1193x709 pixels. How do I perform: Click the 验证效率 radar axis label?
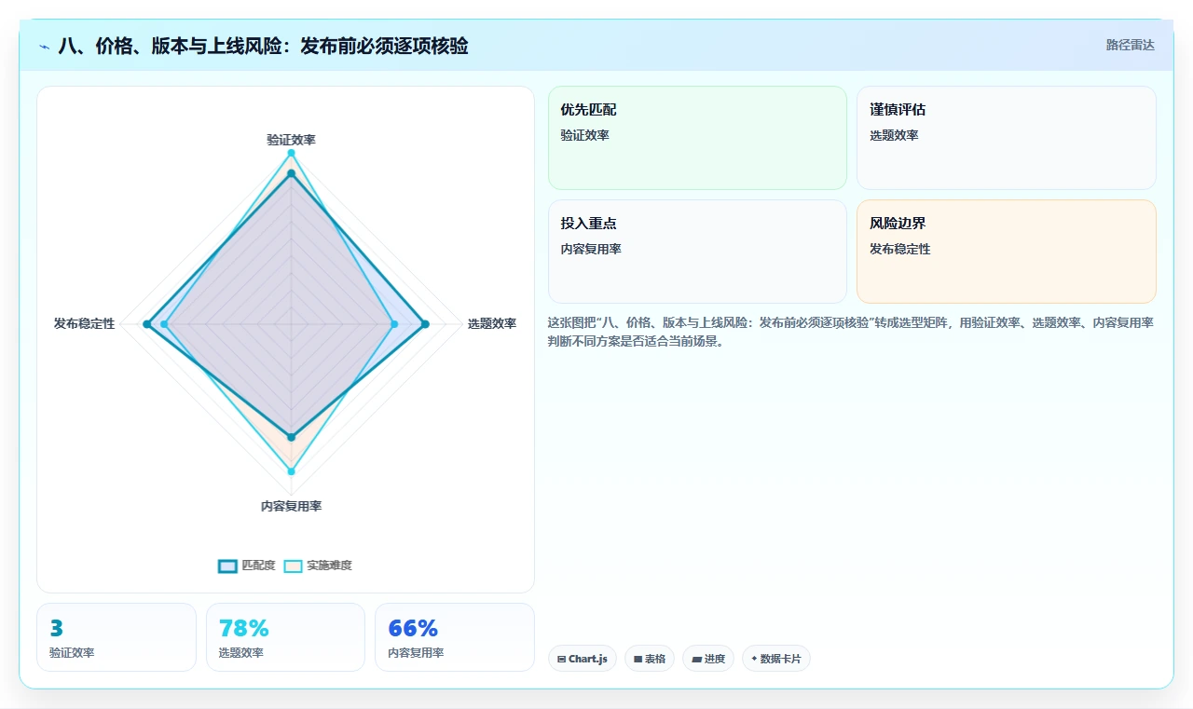tap(291, 140)
